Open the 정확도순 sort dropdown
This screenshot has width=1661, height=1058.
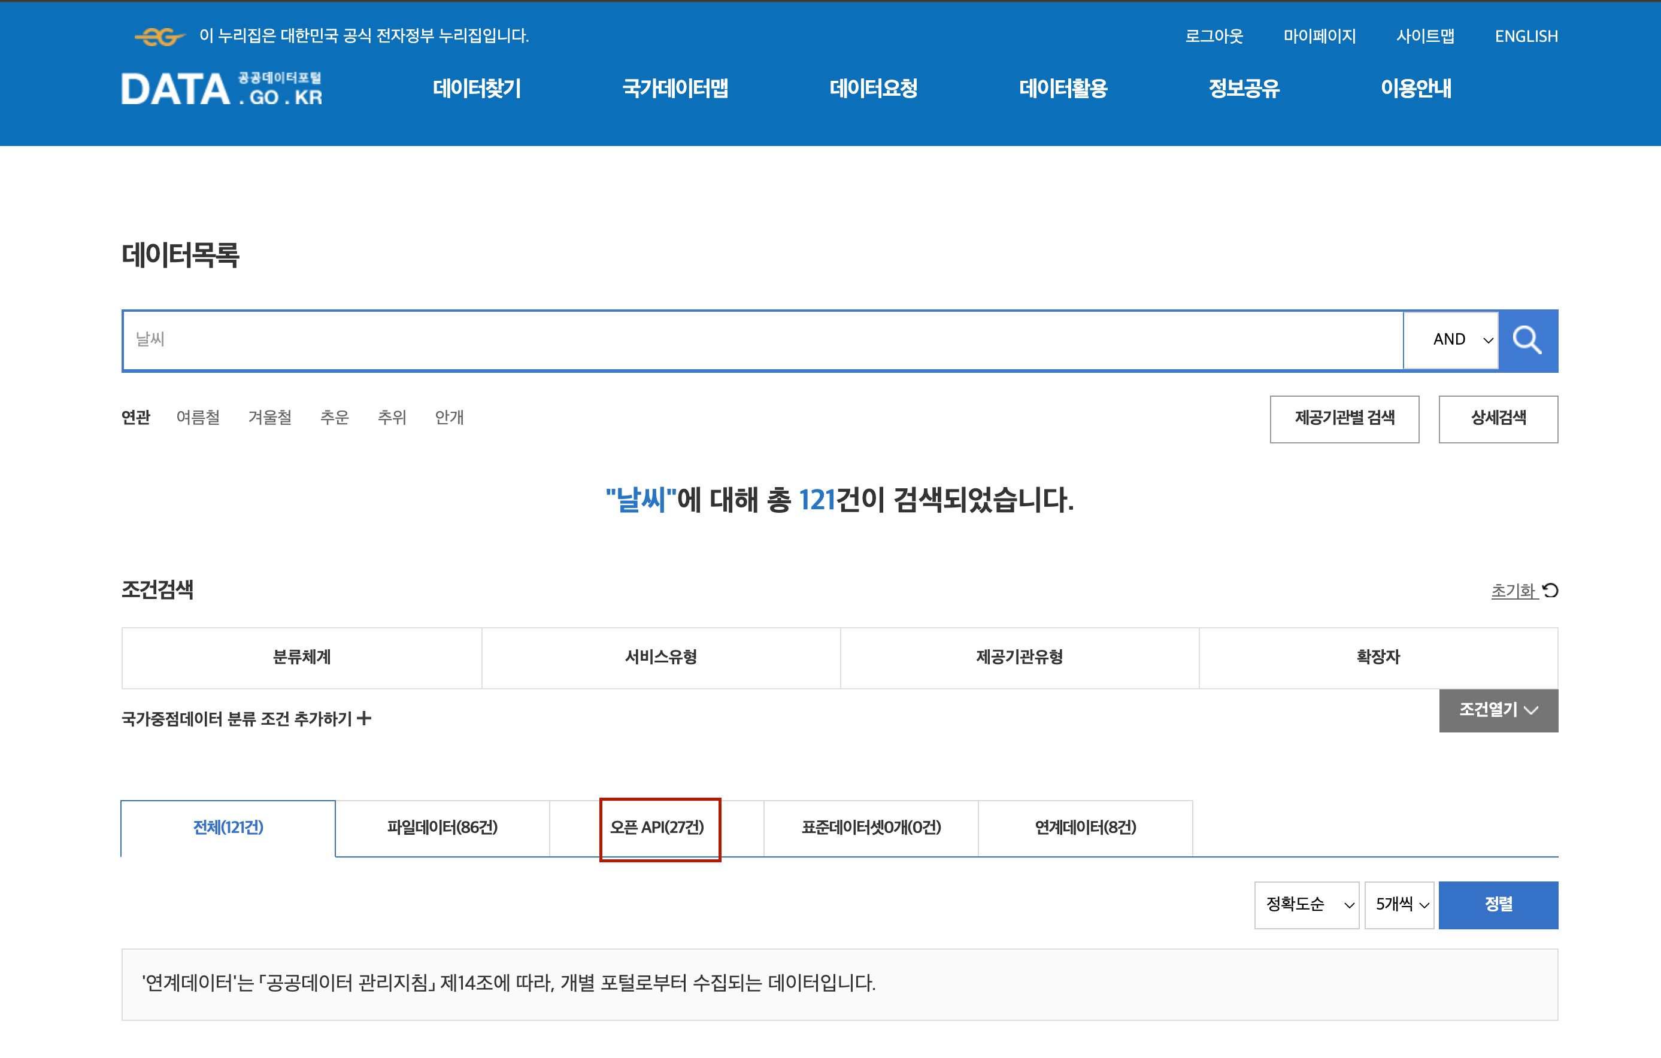(1306, 905)
